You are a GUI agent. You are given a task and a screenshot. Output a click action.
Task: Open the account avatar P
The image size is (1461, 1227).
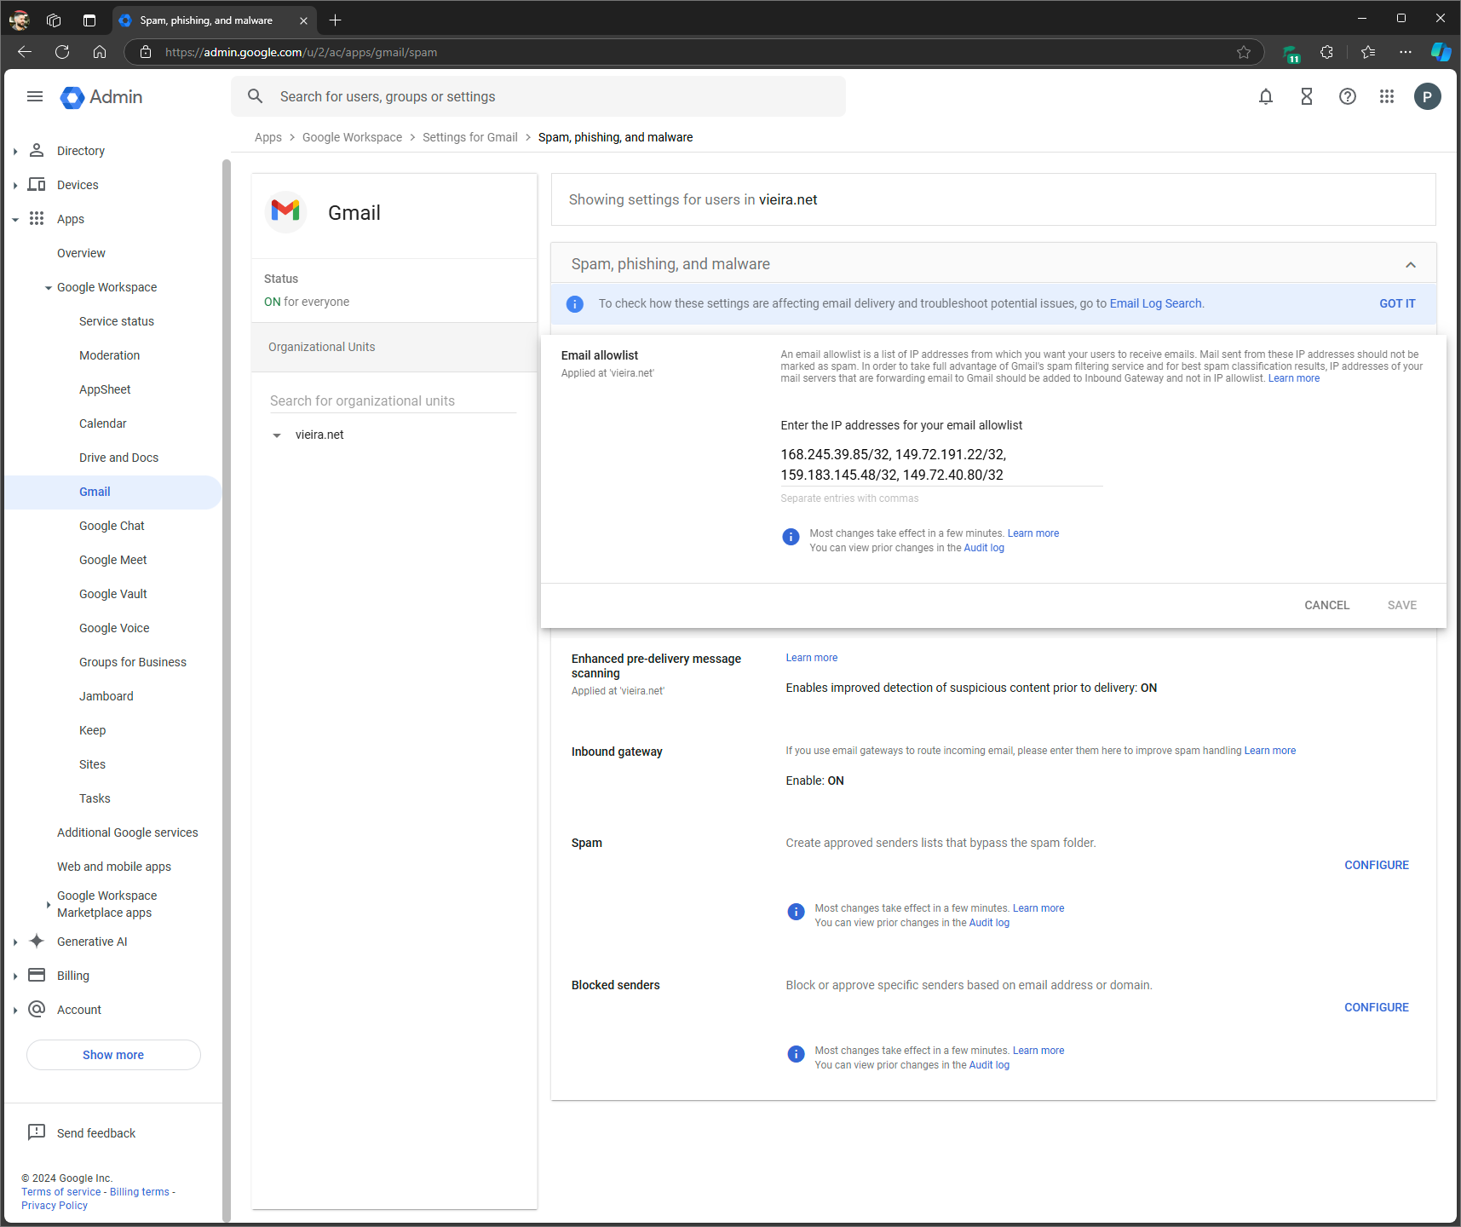1428,96
